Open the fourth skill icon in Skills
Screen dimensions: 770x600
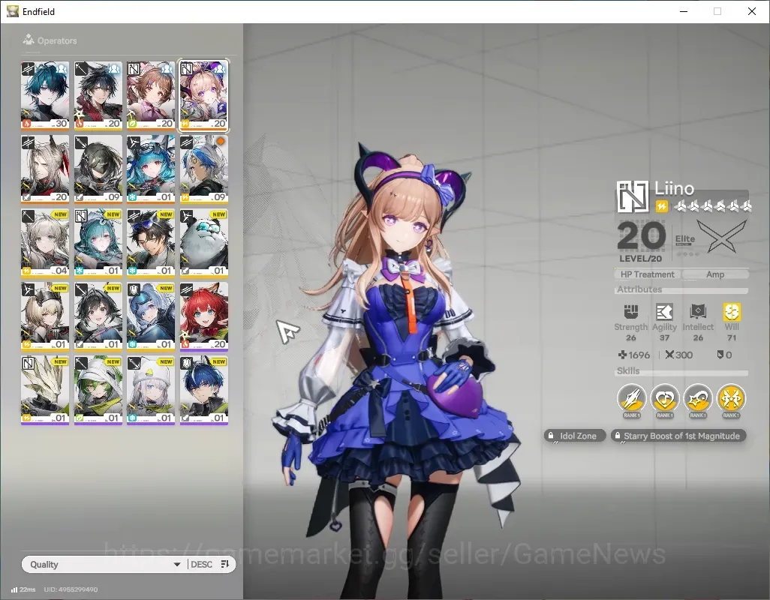point(731,397)
